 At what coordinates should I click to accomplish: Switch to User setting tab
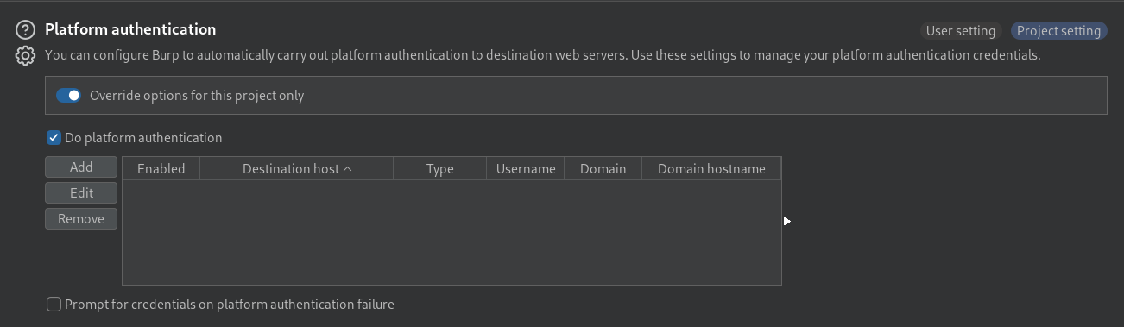(x=961, y=31)
